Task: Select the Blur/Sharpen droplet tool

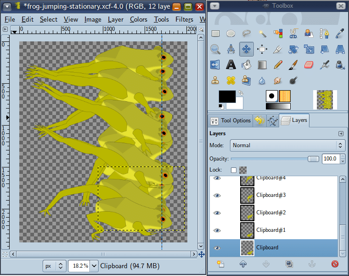Action: [x=262, y=80]
